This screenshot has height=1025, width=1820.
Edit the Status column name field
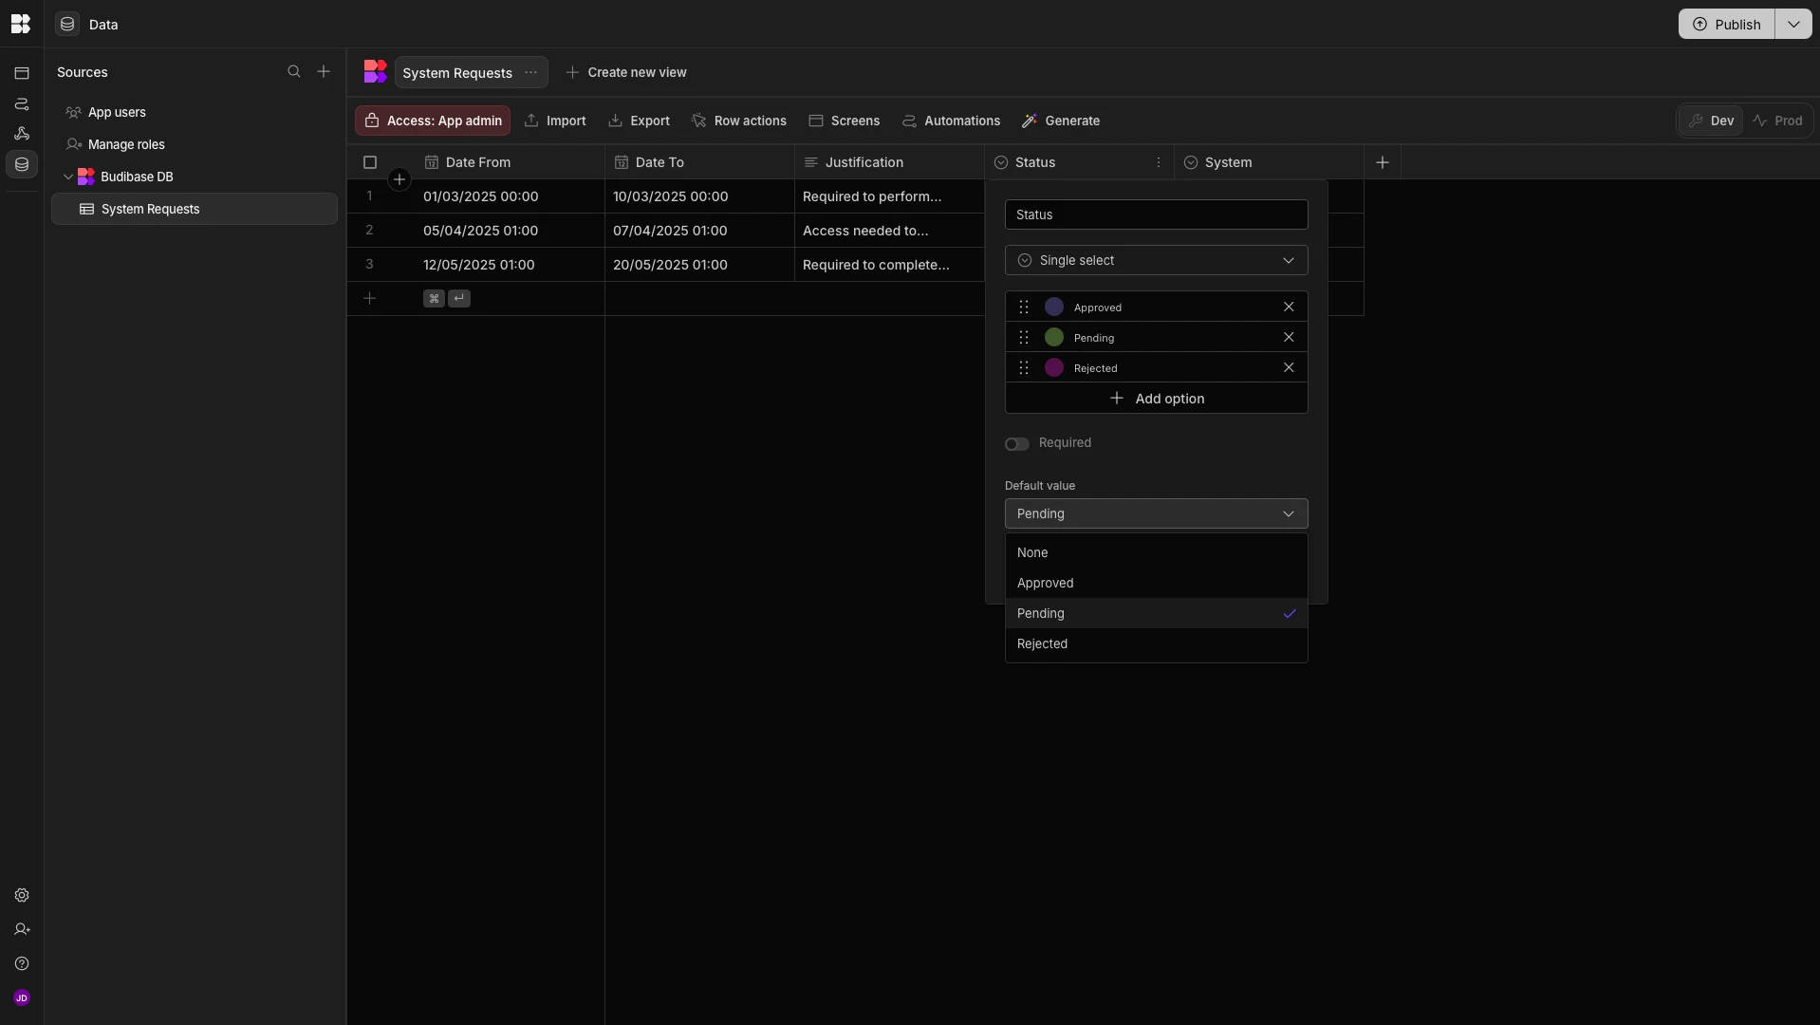point(1156,214)
